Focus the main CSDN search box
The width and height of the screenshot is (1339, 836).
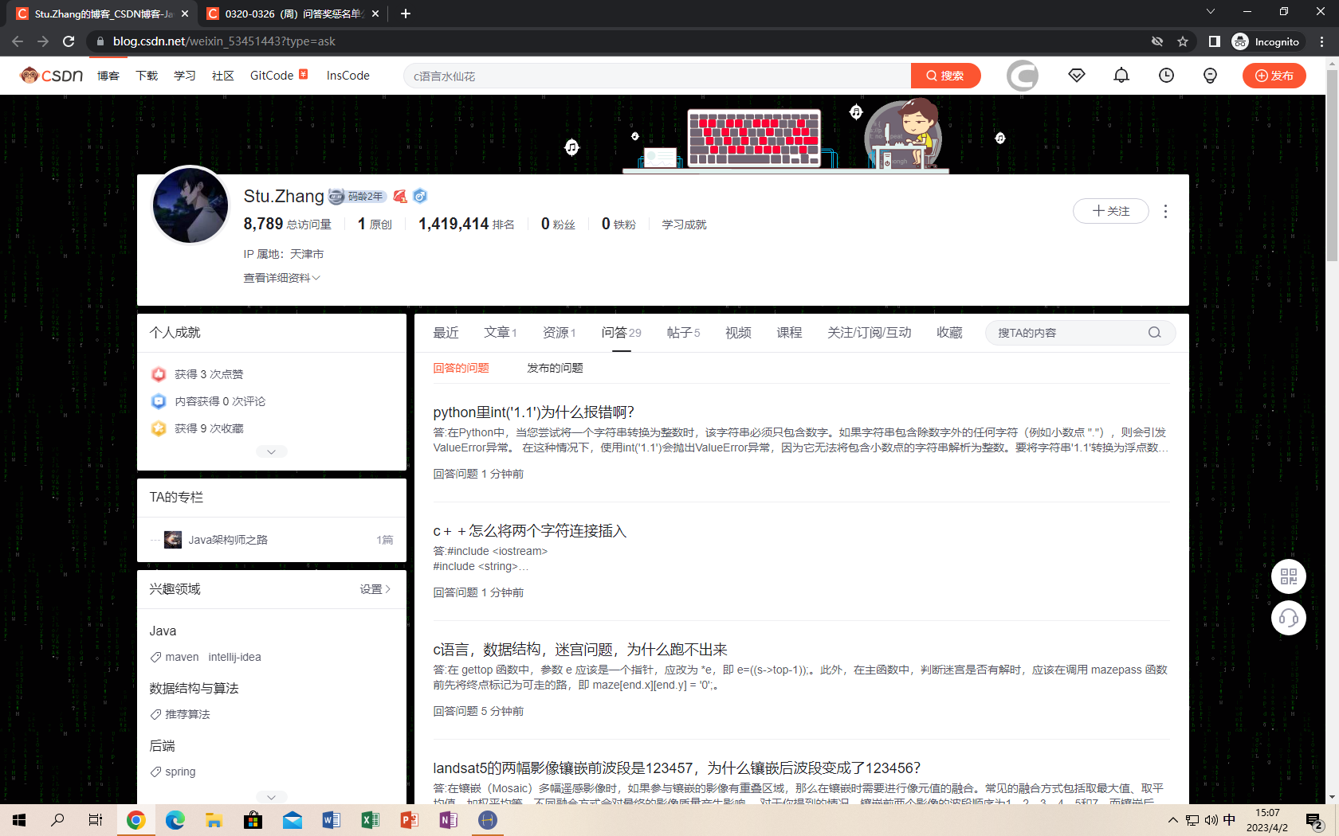pos(658,76)
